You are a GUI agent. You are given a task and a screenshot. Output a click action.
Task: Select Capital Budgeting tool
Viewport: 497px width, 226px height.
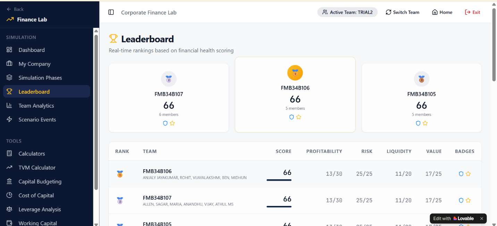tap(40, 181)
